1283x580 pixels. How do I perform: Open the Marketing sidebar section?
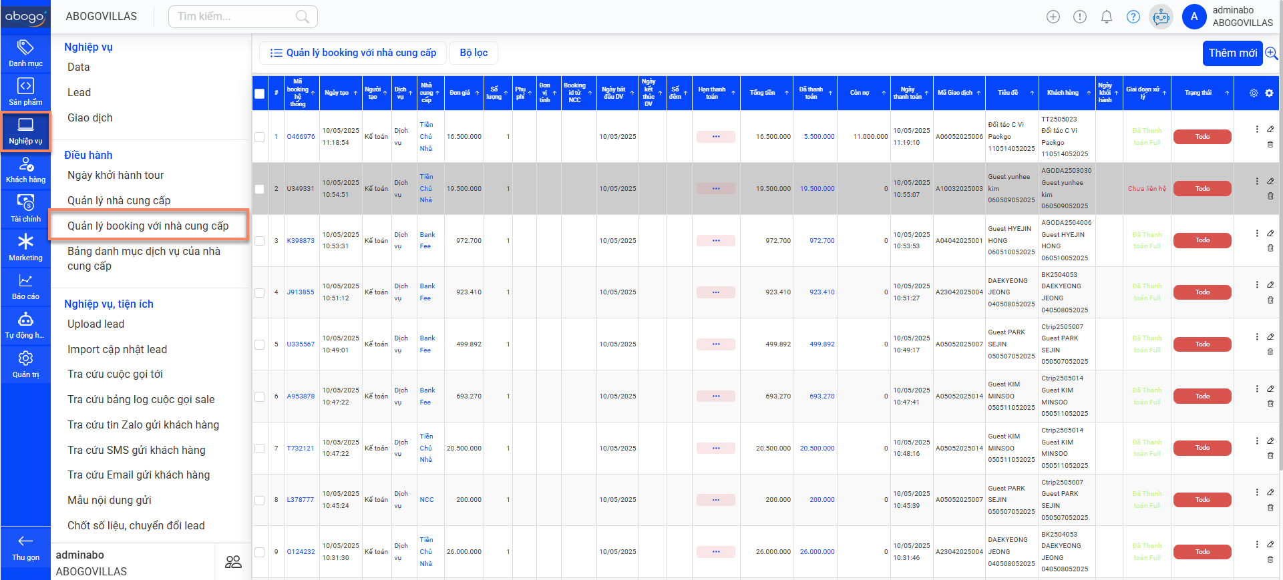point(25,248)
